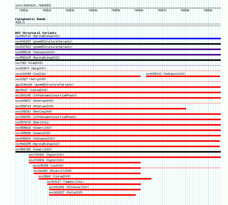Open the nsv1014089 (Coe2014) variant label
The image size is (228, 205).
pyautogui.click(x=31, y=74)
